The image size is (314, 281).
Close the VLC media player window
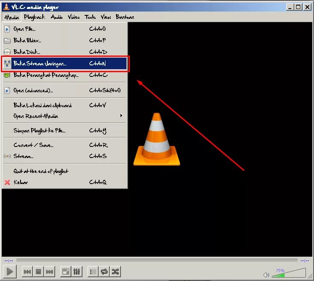[307, 7]
